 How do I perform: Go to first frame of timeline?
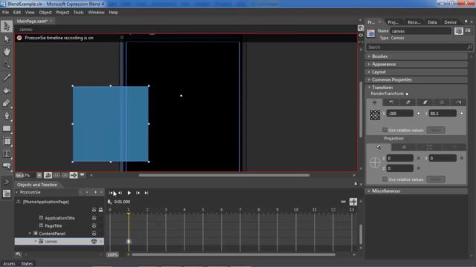[x=111, y=193]
